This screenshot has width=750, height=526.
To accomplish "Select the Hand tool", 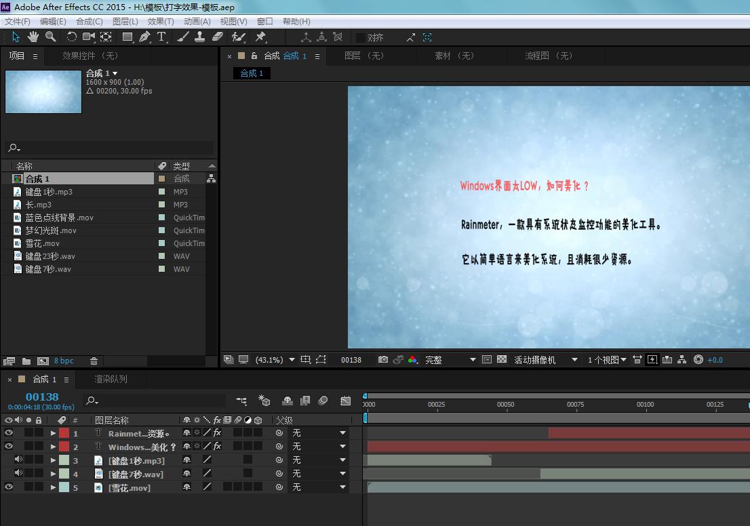I will (x=33, y=37).
